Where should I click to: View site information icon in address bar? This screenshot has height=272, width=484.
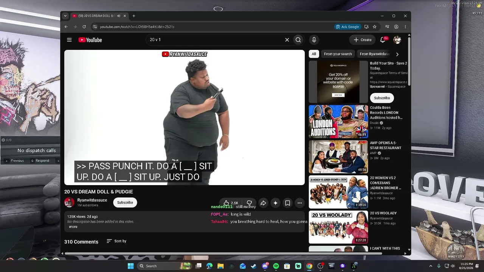coord(95,27)
